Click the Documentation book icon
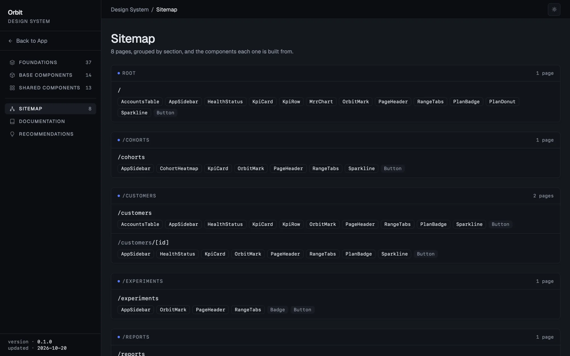 [x=12, y=121]
